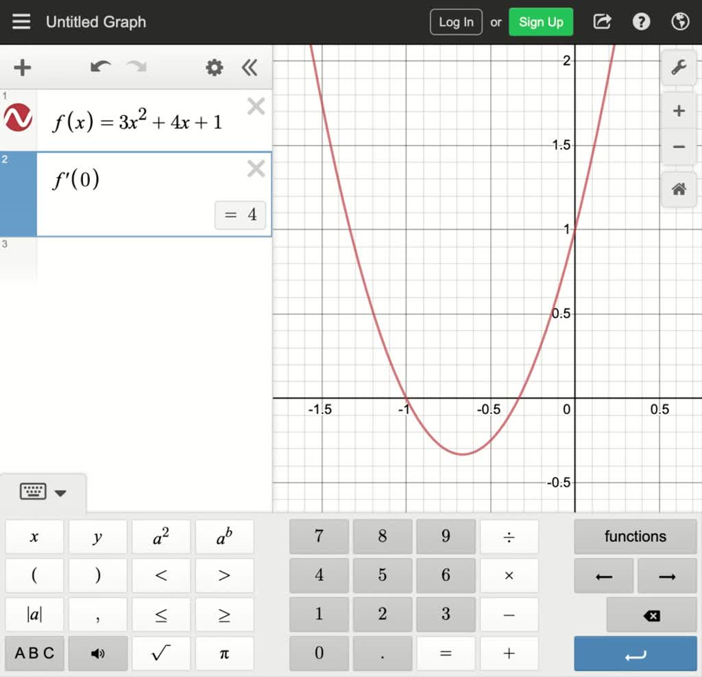This screenshot has width=702, height=677.
Task: Open the hamburger main menu
Action: [x=21, y=21]
